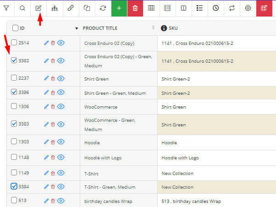This screenshot has height=207, width=276.
Task: Check the box for product 2237
Action: click(14, 78)
